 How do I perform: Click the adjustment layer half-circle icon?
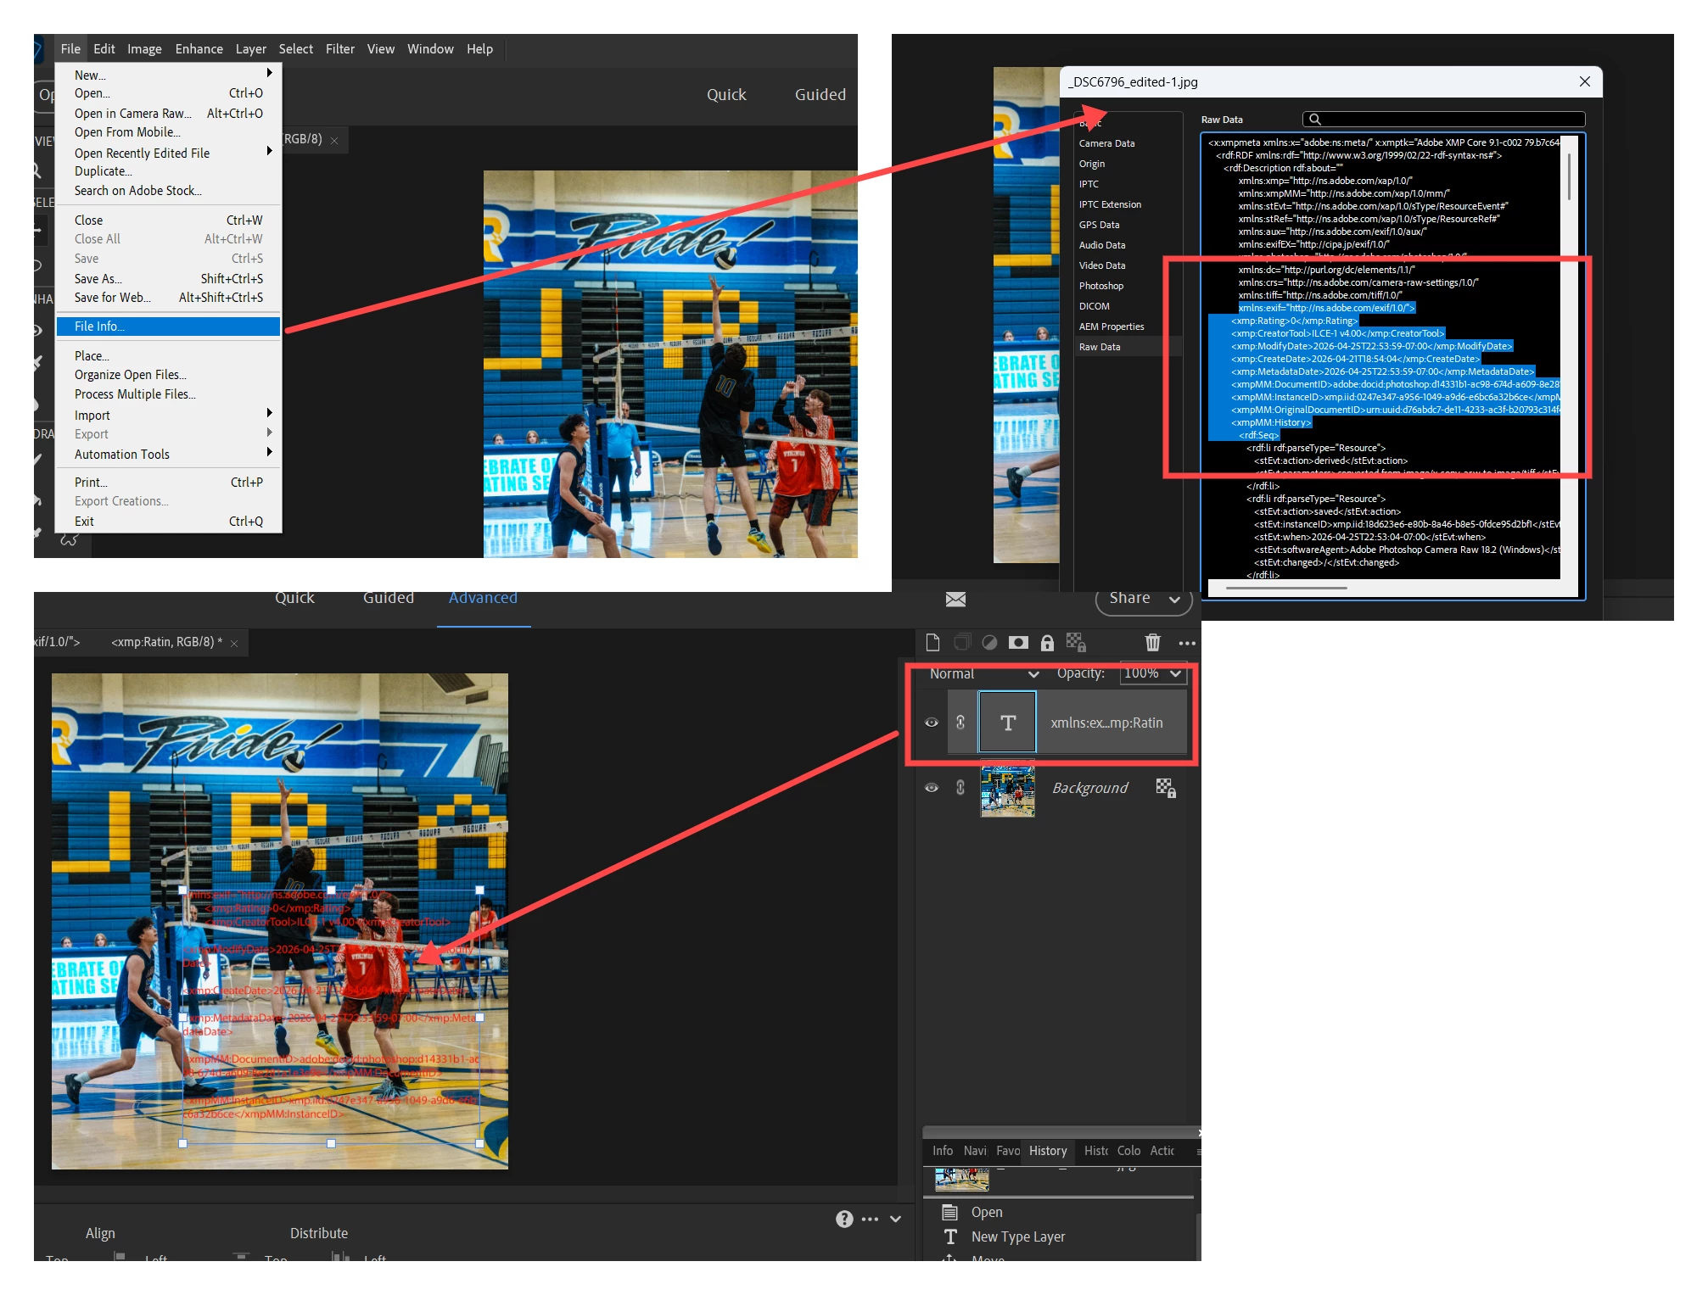(x=989, y=642)
